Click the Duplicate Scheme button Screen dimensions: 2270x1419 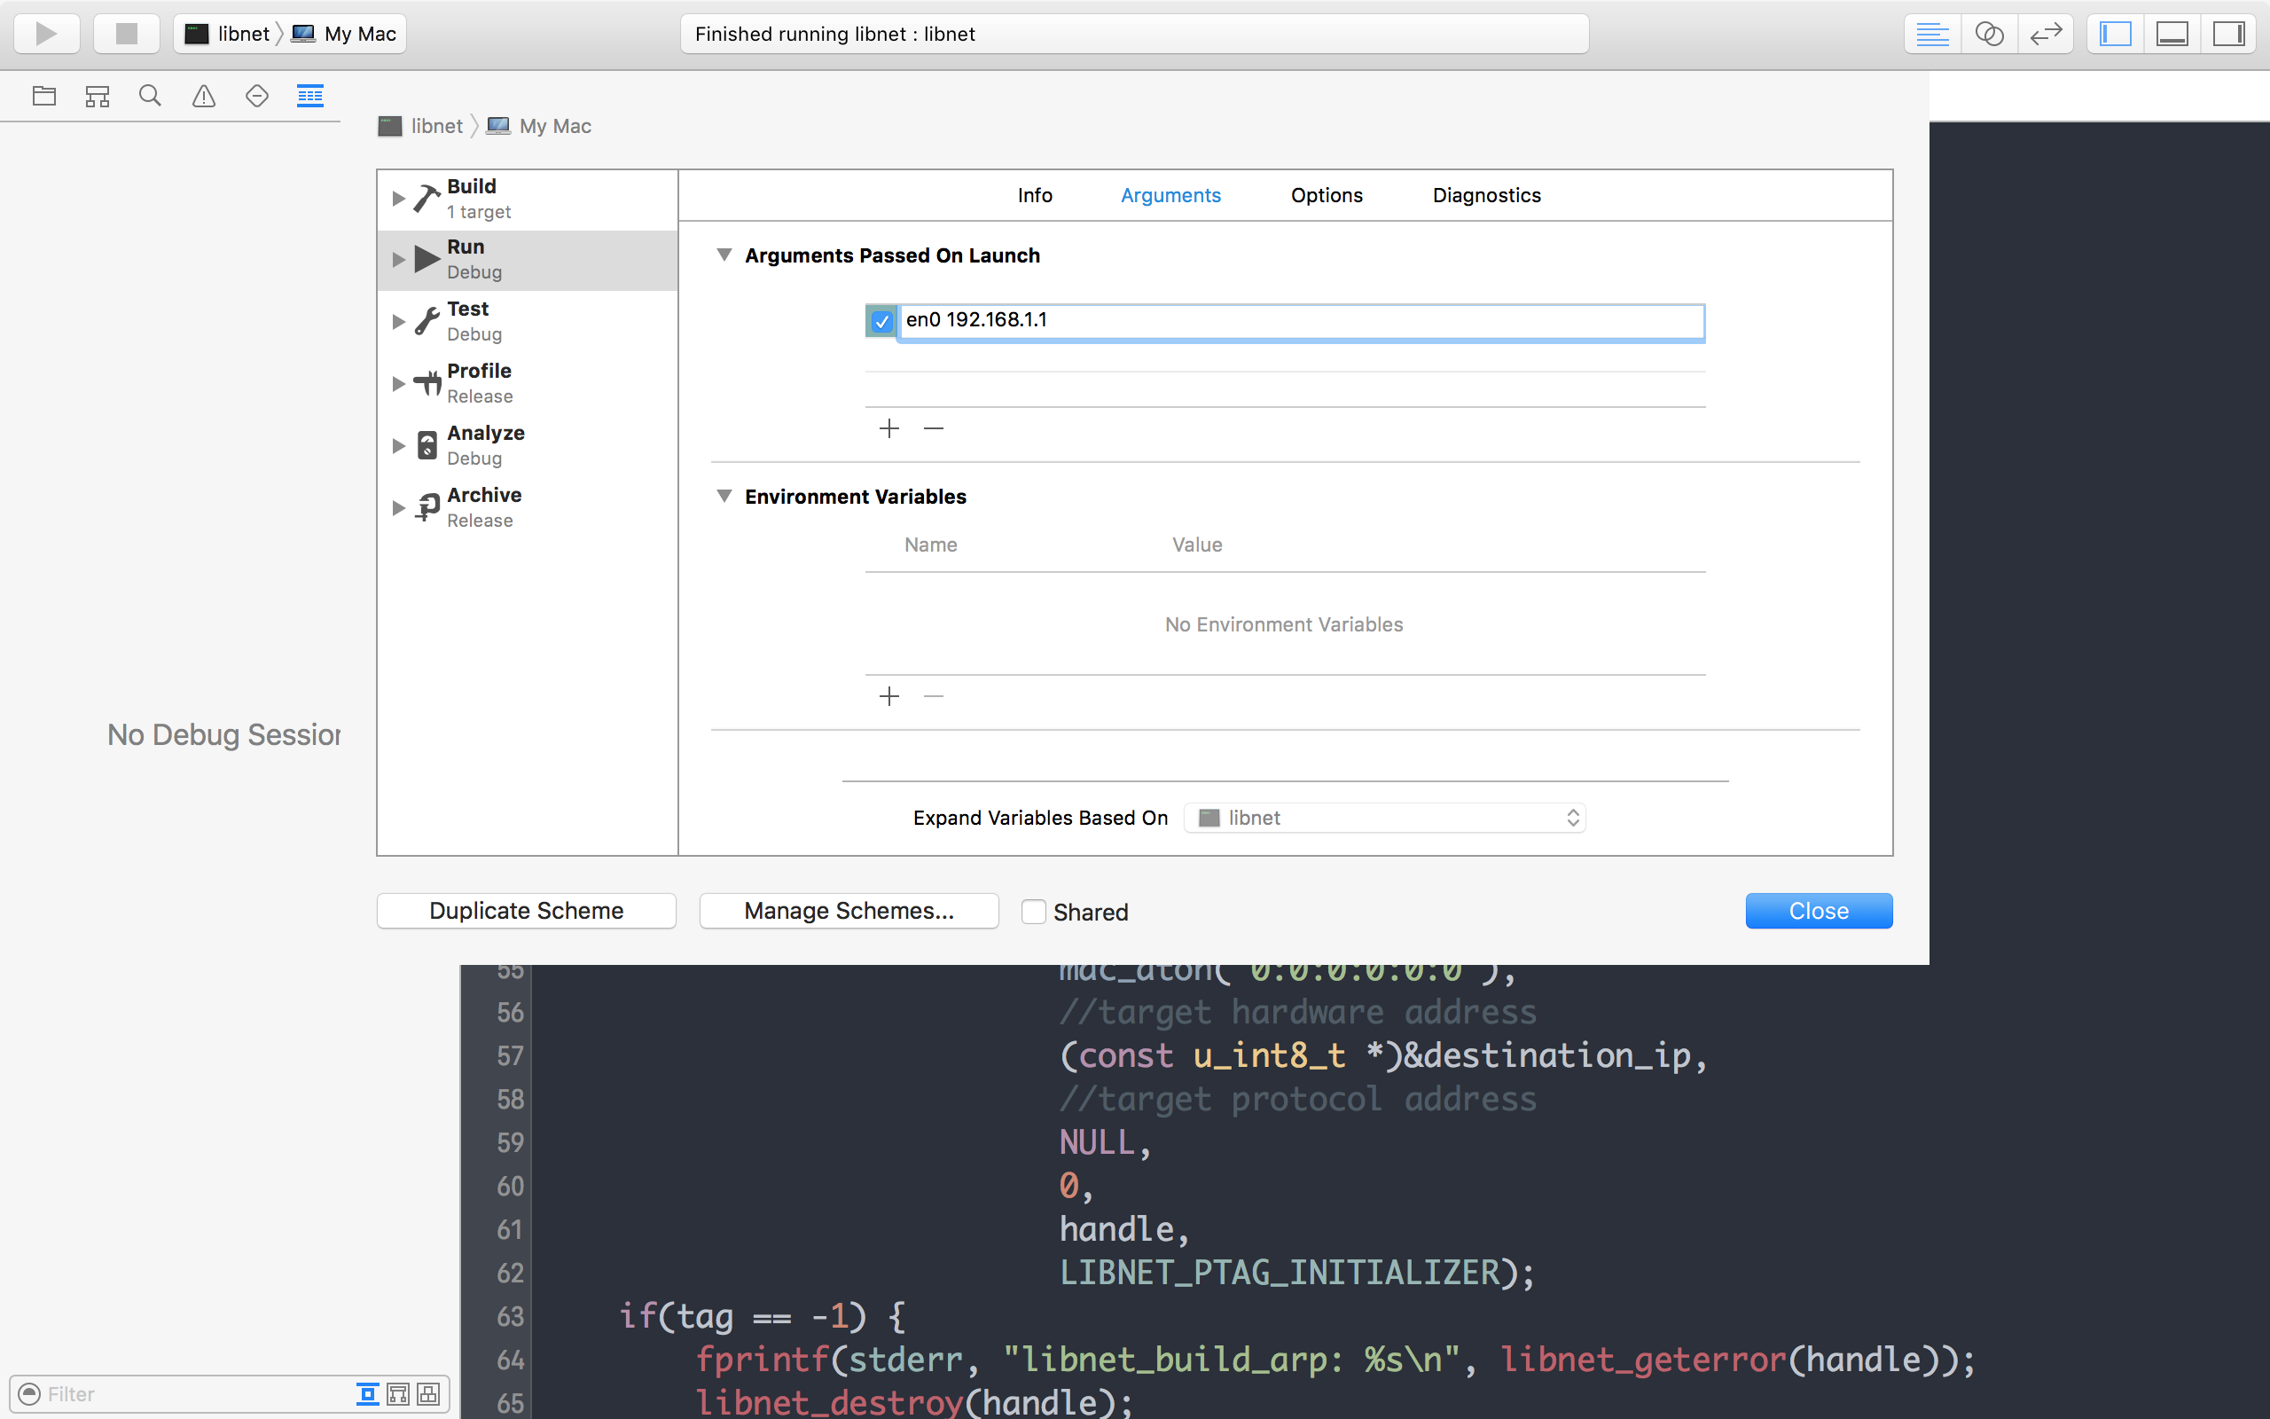tap(526, 910)
